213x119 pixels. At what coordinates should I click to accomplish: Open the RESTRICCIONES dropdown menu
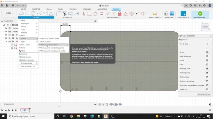coord(113,18)
